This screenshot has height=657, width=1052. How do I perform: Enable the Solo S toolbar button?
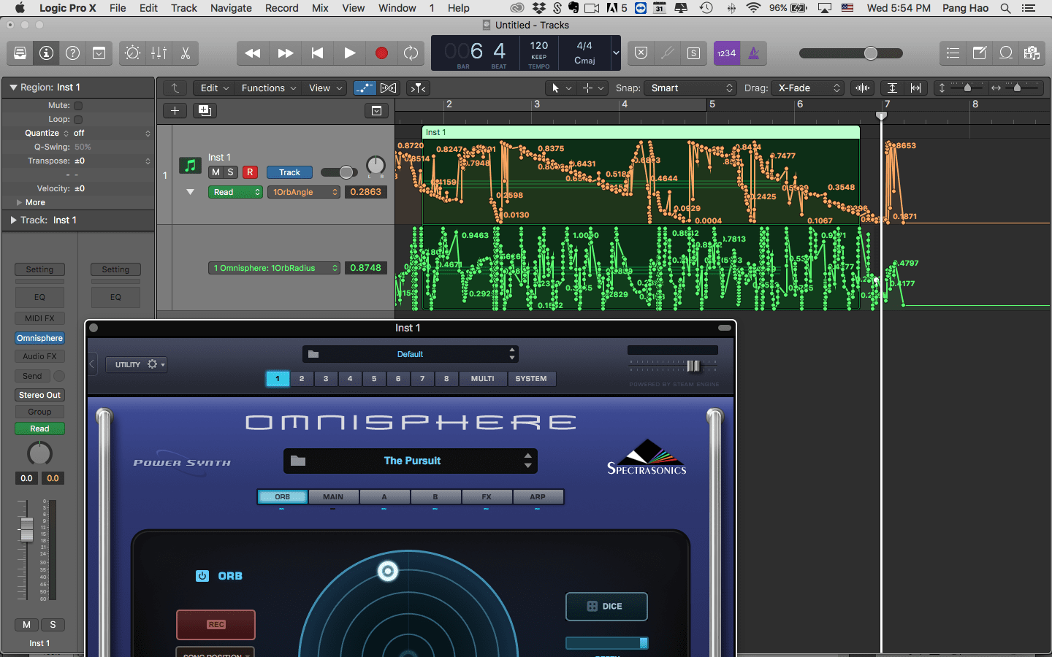point(693,53)
